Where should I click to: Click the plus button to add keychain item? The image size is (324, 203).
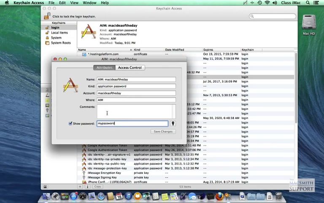80,187
